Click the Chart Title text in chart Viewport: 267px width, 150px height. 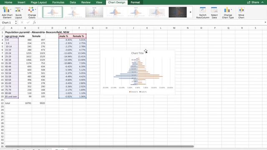137,53
